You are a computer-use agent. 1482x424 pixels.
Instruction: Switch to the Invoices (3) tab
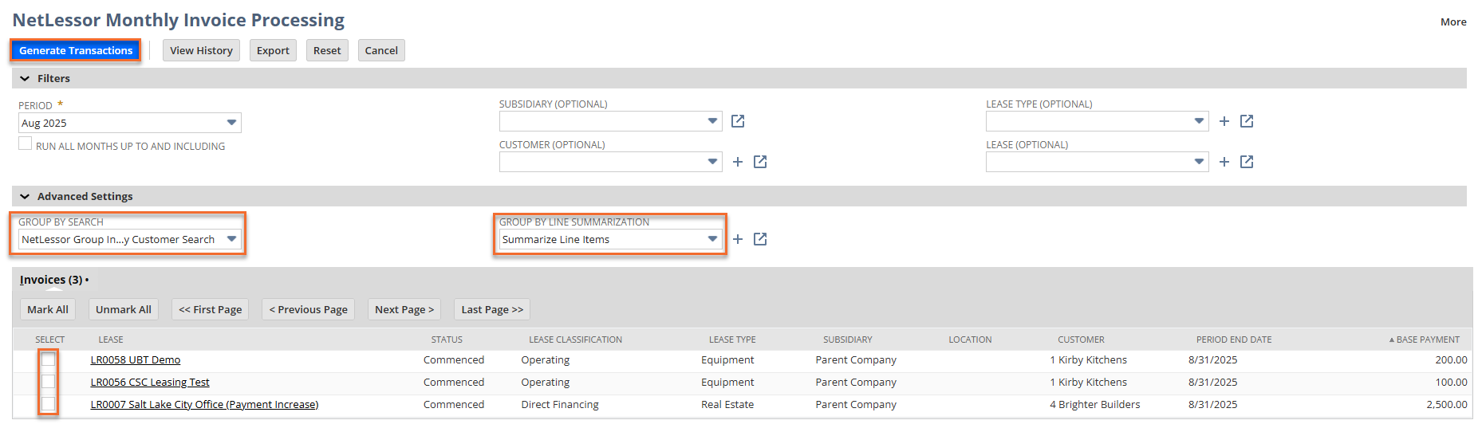click(54, 280)
